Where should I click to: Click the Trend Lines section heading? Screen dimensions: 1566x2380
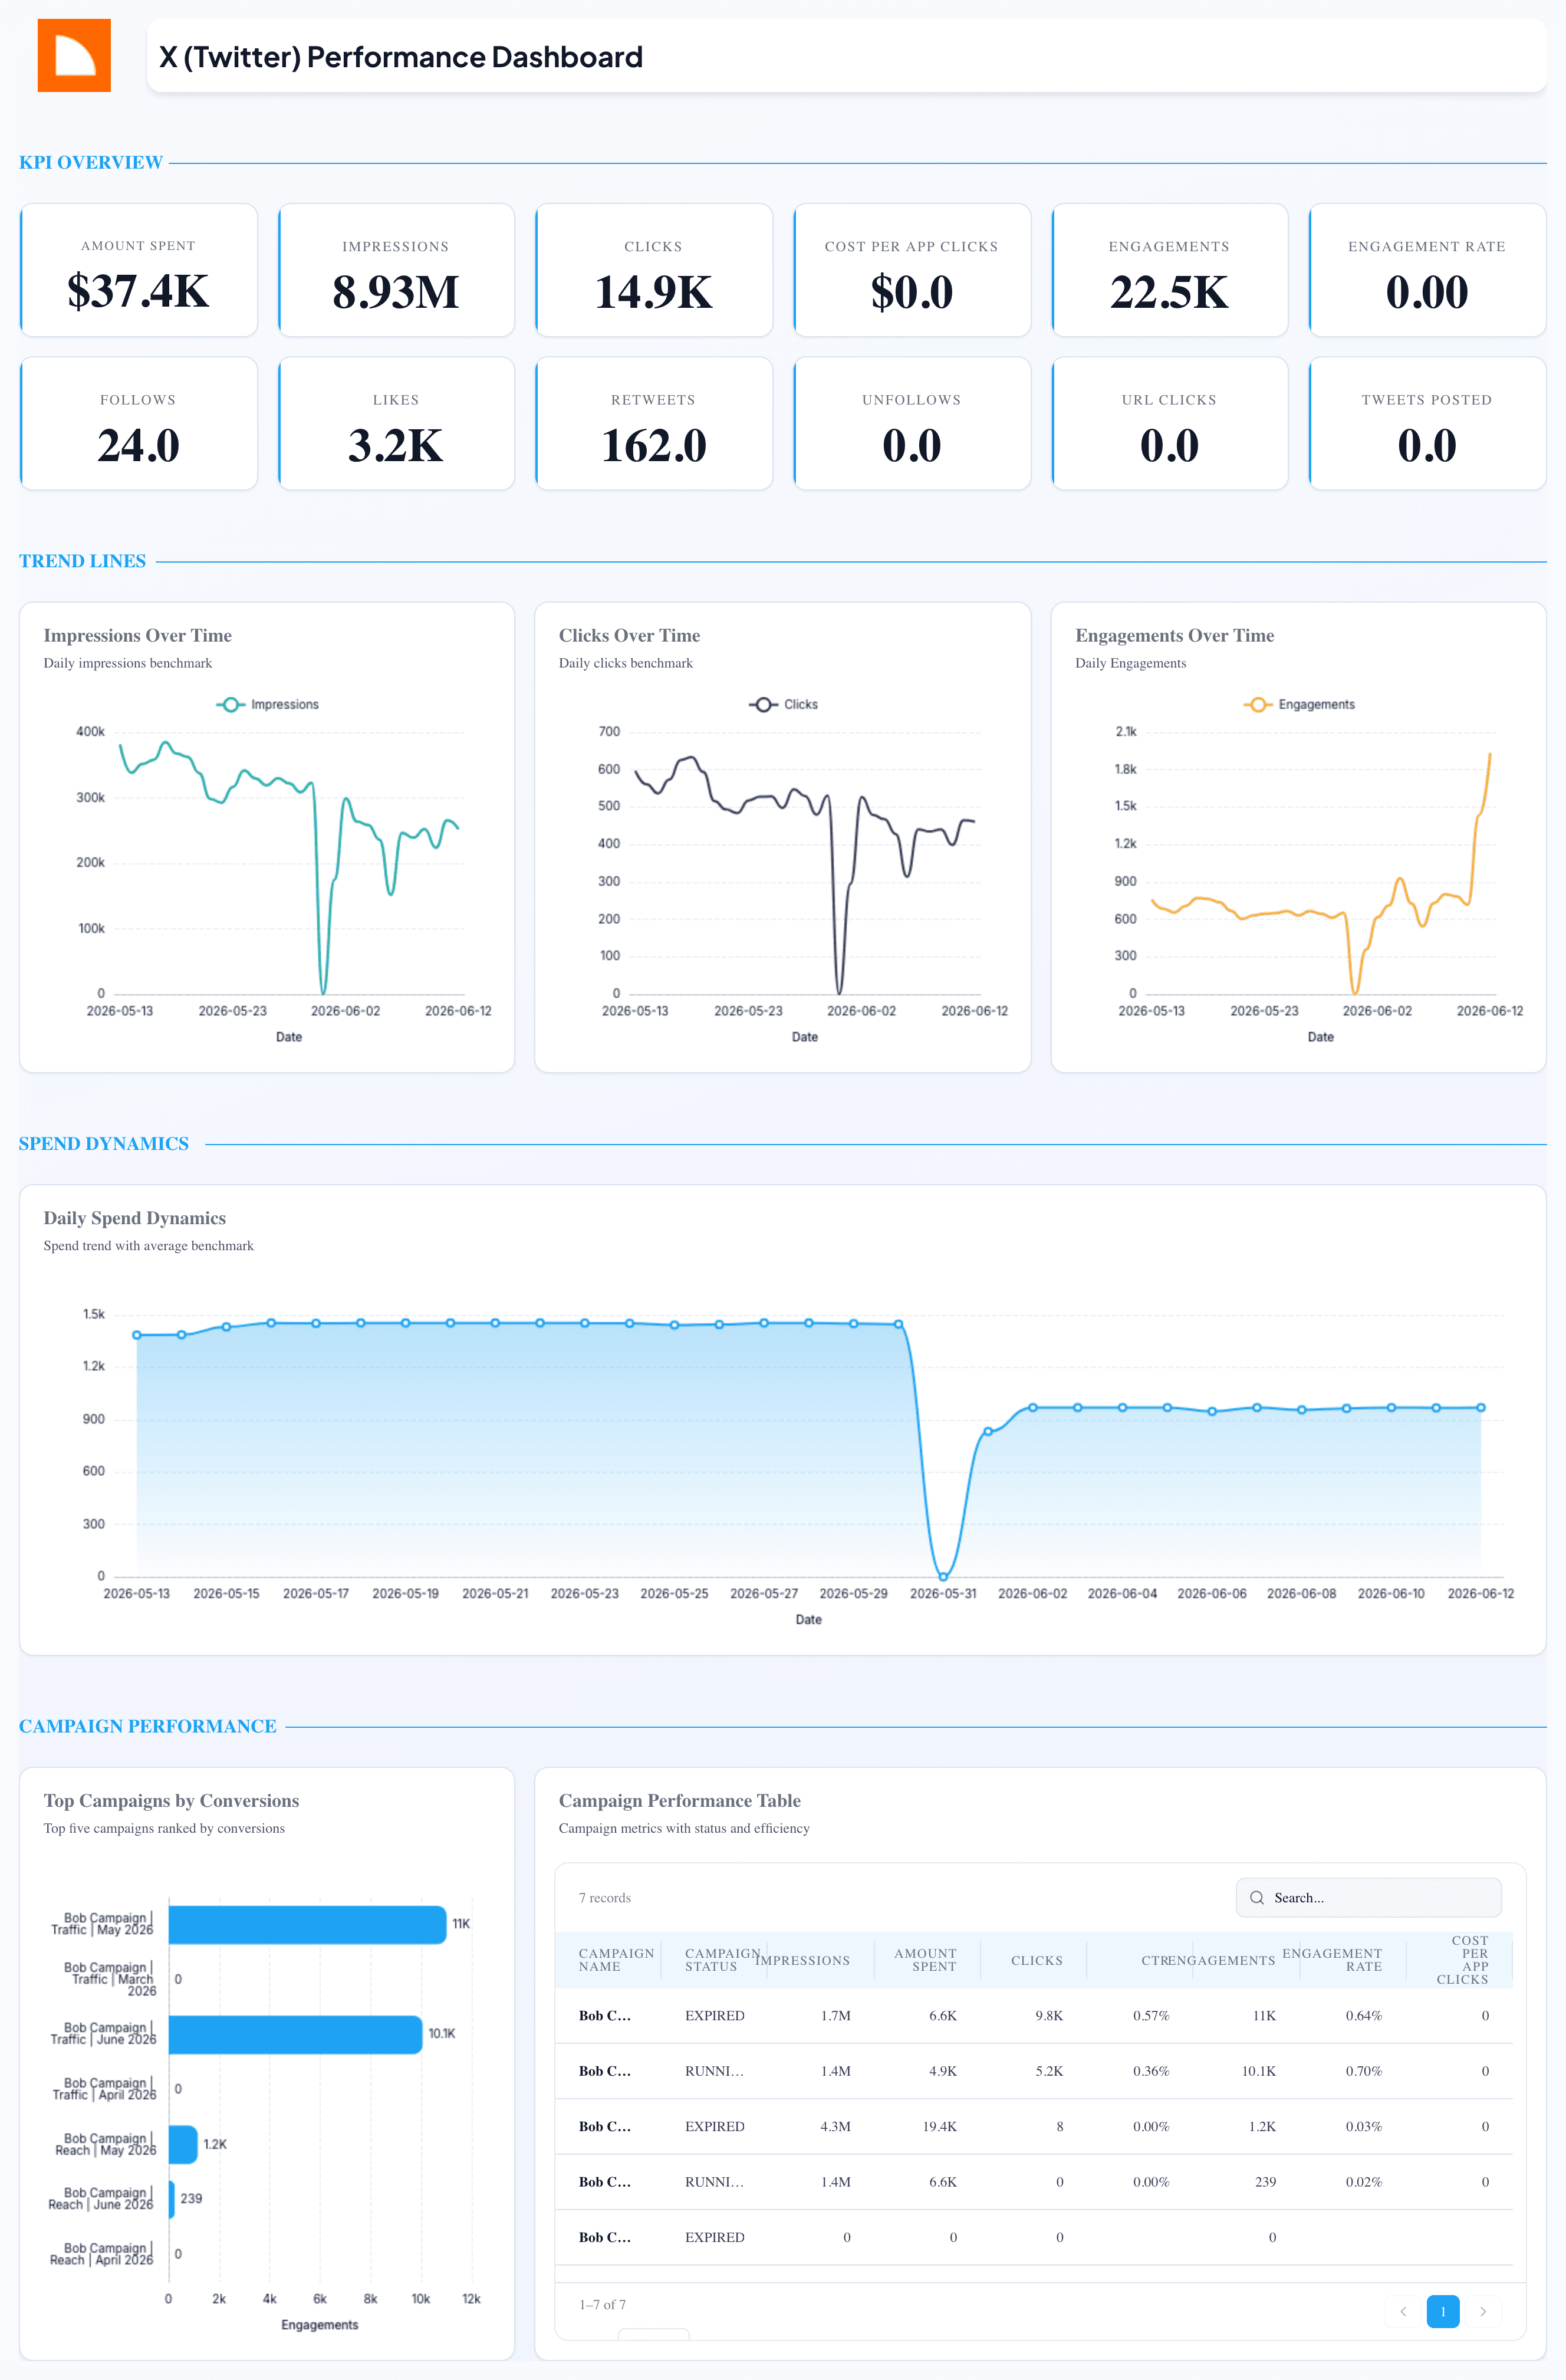pyautogui.click(x=82, y=561)
